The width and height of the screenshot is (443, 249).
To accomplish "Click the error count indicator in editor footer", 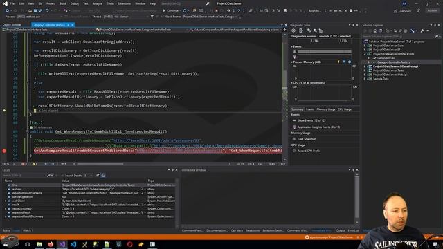I will click(24, 164).
